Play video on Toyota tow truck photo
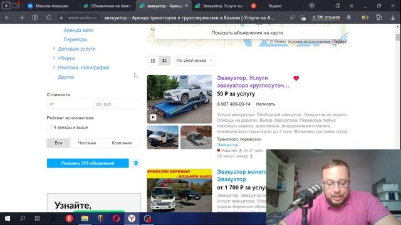 click(153, 117)
